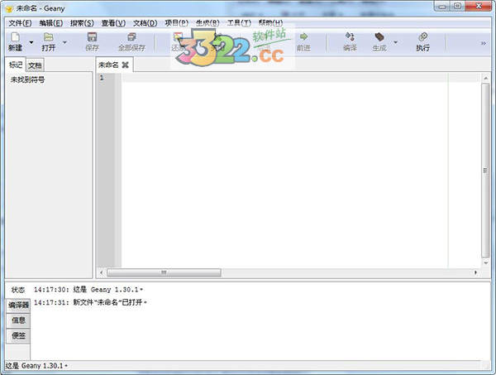Open the 查看(V) menu
This screenshot has height=375, width=496.
pyautogui.click(x=113, y=23)
